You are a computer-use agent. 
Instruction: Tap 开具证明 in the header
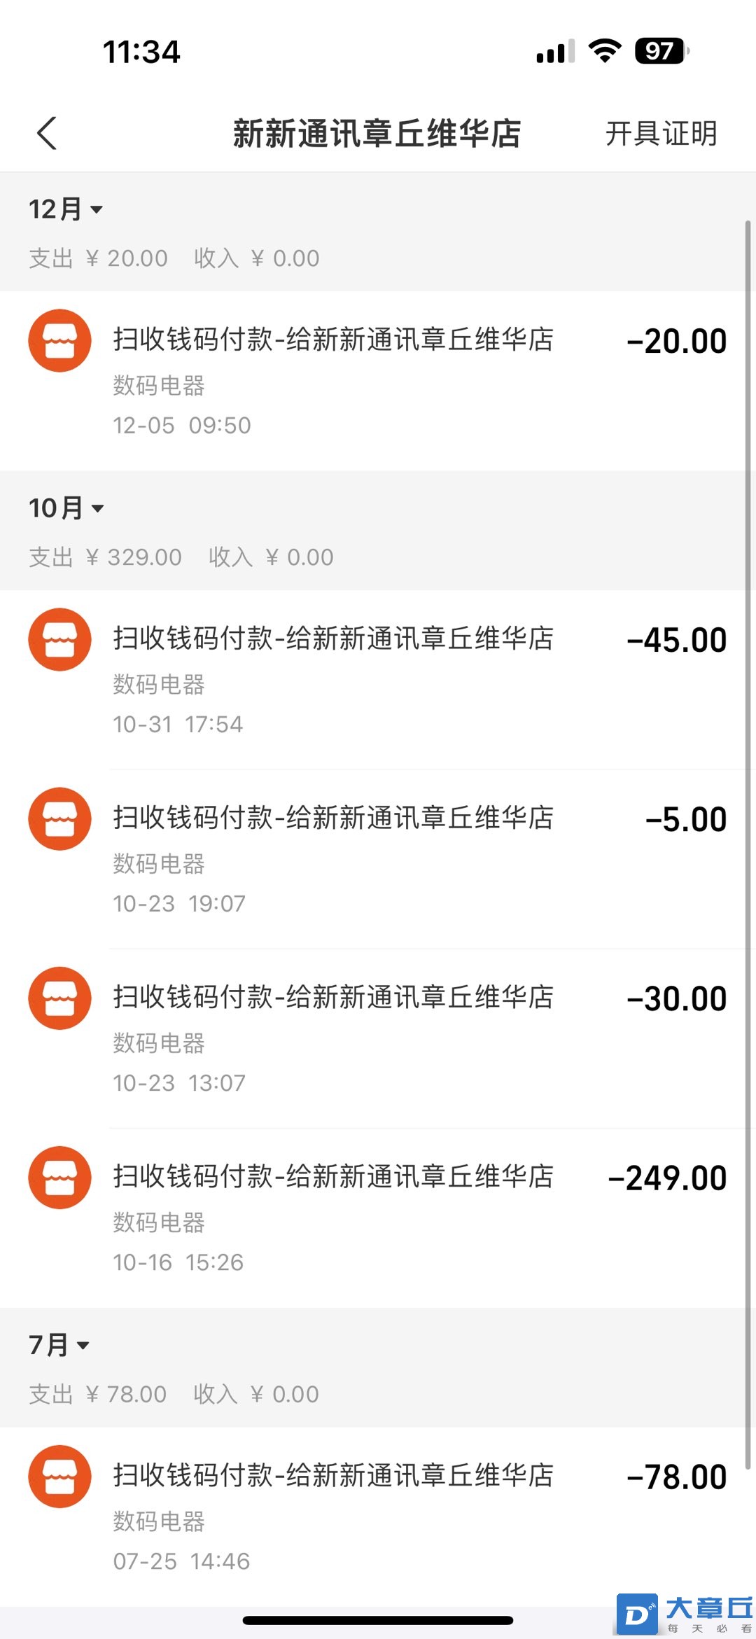tap(661, 133)
